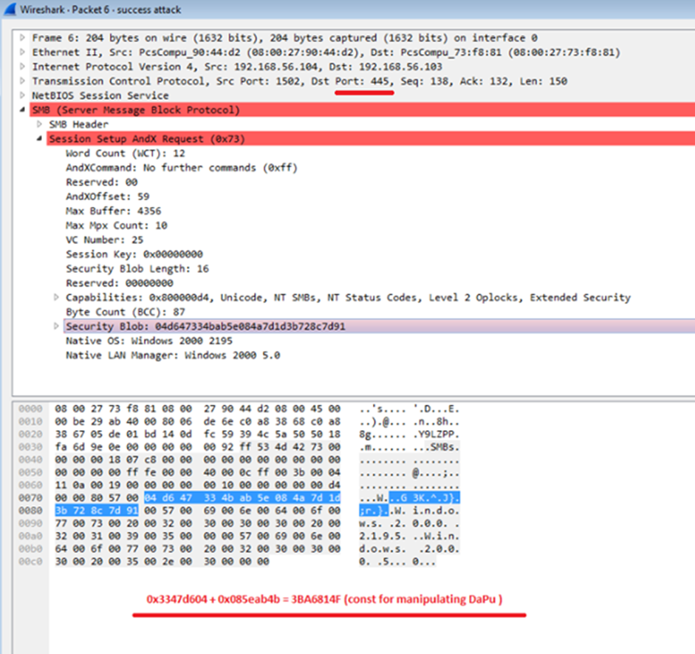Click hex offset 0030 row bytes
Viewport: 695px width, 654px height.
tap(198, 446)
